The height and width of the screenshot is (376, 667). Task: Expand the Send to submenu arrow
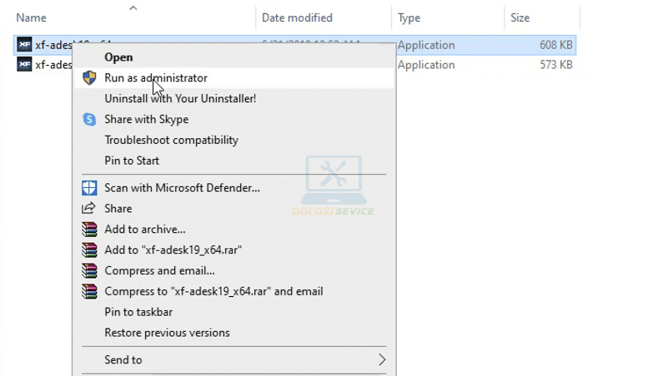382,360
